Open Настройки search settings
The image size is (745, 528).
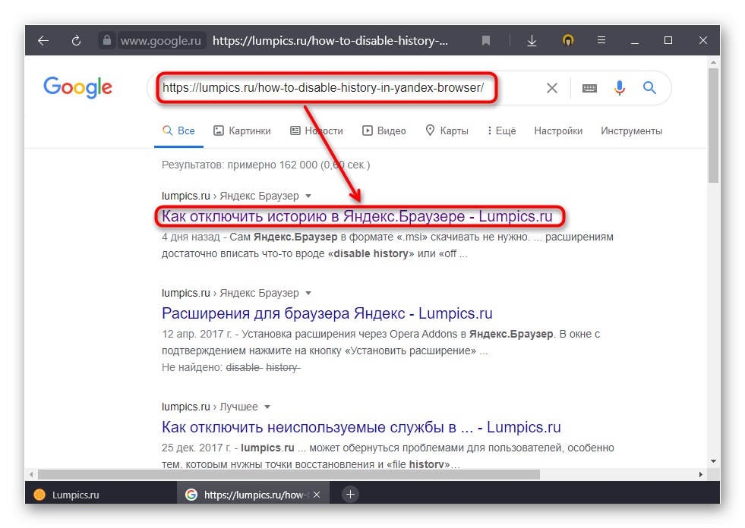click(558, 130)
